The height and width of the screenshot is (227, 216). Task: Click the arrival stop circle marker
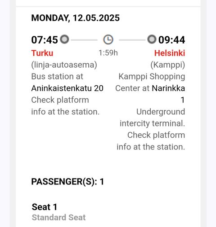[x=152, y=39]
